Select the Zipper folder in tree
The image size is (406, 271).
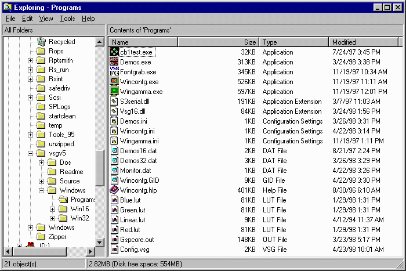pos(57,237)
